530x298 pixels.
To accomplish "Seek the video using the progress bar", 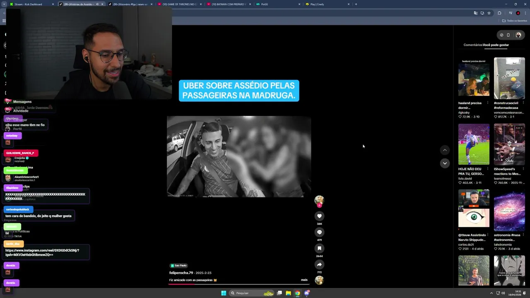I will 238,284.
